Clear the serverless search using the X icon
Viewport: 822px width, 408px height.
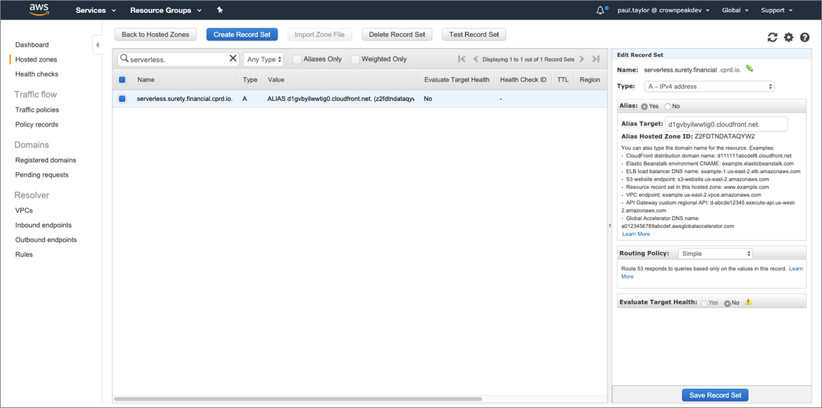233,59
